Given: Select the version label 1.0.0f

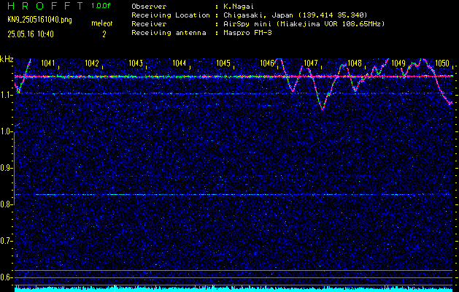Looking at the screenshot, I should point(101,6).
